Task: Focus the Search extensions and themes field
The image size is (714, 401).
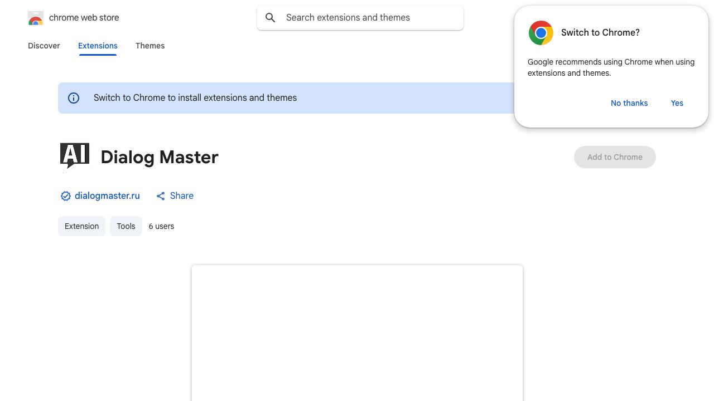Action: tap(360, 18)
